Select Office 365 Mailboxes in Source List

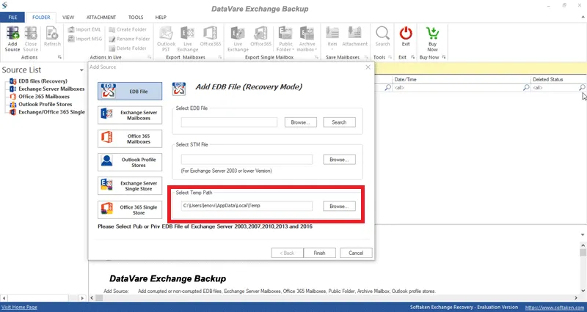pyautogui.click(x=44, y=97)
